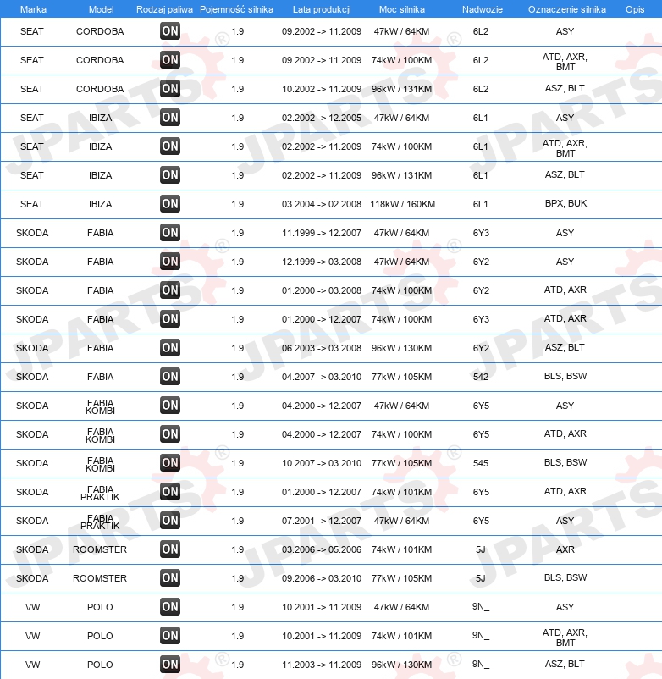Viewport: 662px width, 679px height.
Task: Select the date cell '11.2003 -> 11.2009'
Action: [321, 665]
